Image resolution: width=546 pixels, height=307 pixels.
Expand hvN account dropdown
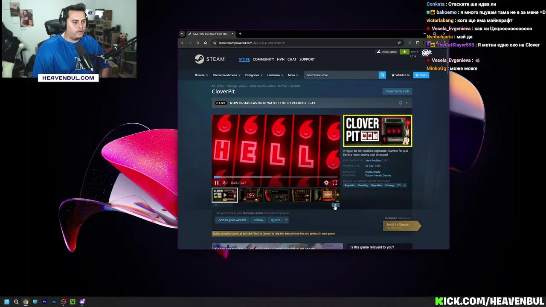point(414,52)
